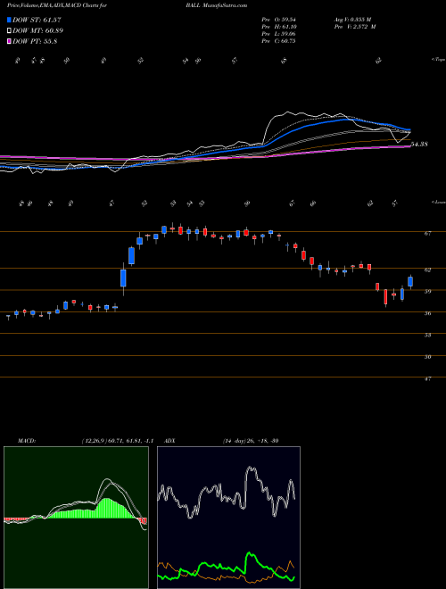
Task: Click the 'Pre L: 59.06' low value
Action: pyautogui.click(x=278, y=34)
